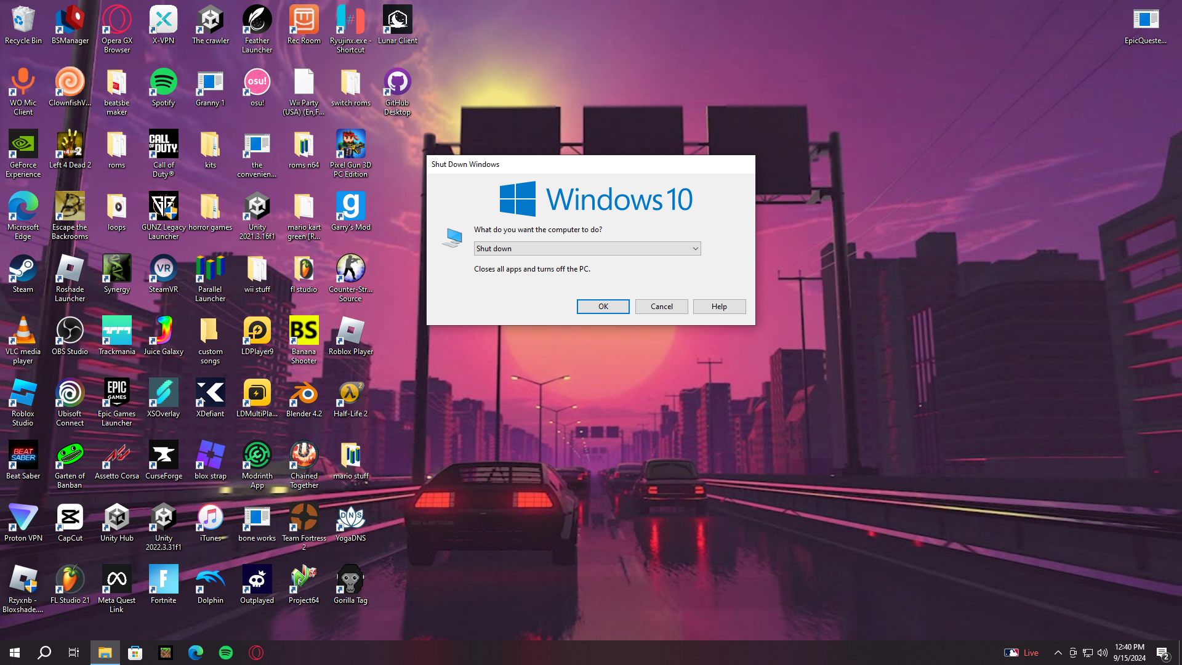Viewport: 1182px width, 665px height.
Task: Click the Beat Saber desktop icon
Action: pos(23,456)
